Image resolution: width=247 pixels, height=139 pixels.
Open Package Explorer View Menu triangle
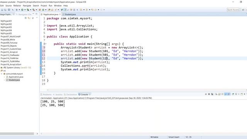(x=37, y=18)
